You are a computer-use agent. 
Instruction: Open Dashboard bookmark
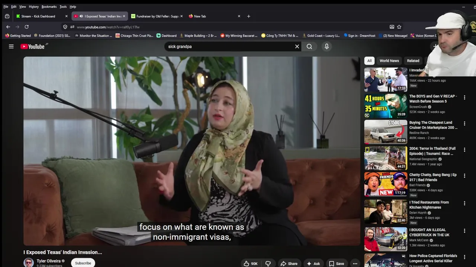[167, 36]
